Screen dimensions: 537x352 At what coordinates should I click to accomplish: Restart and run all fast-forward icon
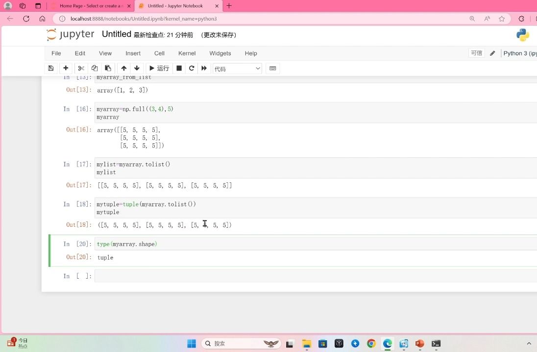(x=204, y=68)
